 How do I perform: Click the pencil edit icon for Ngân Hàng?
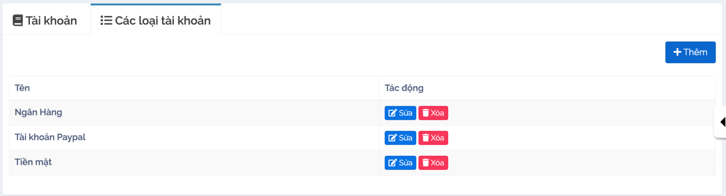pyautogui.click(x=392, y=113)
